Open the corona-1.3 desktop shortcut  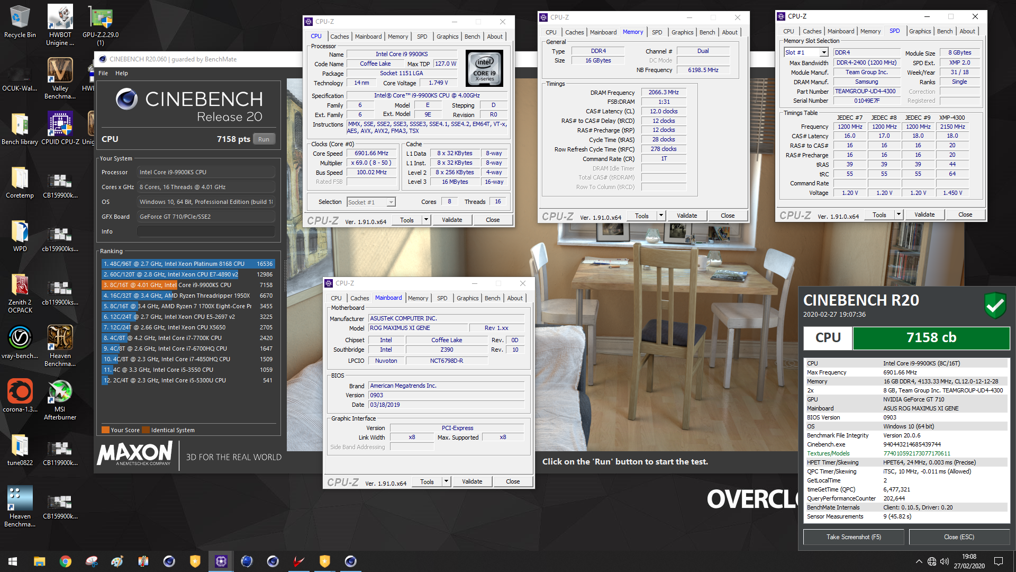[x=20, y=396]
